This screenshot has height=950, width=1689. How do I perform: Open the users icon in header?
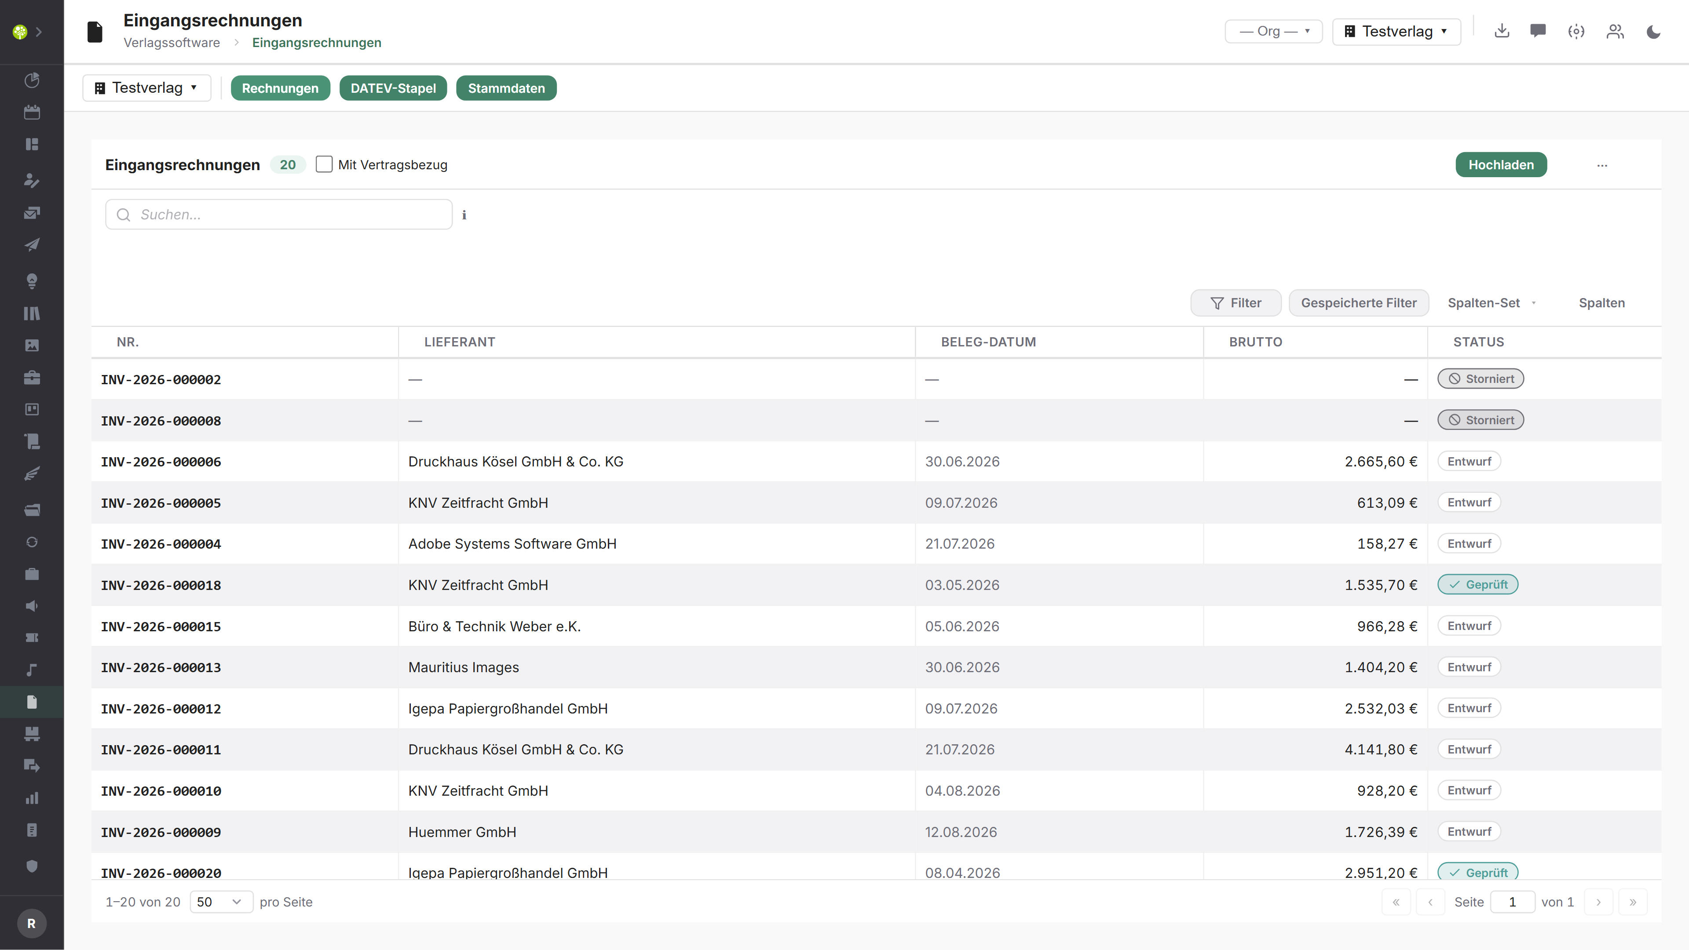[1615, 32]
